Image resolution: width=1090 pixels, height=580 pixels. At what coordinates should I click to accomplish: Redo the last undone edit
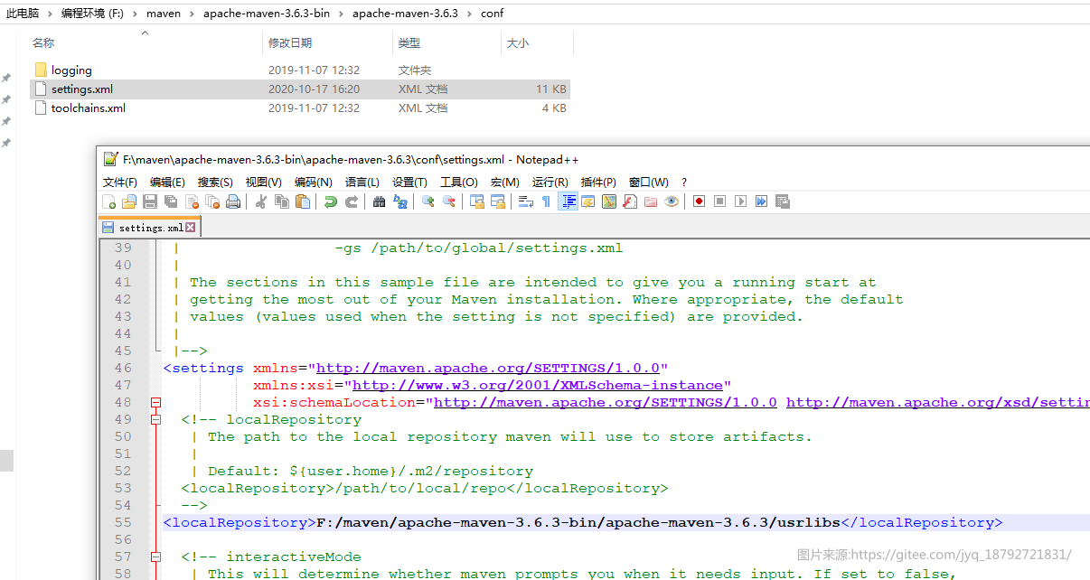352,201
